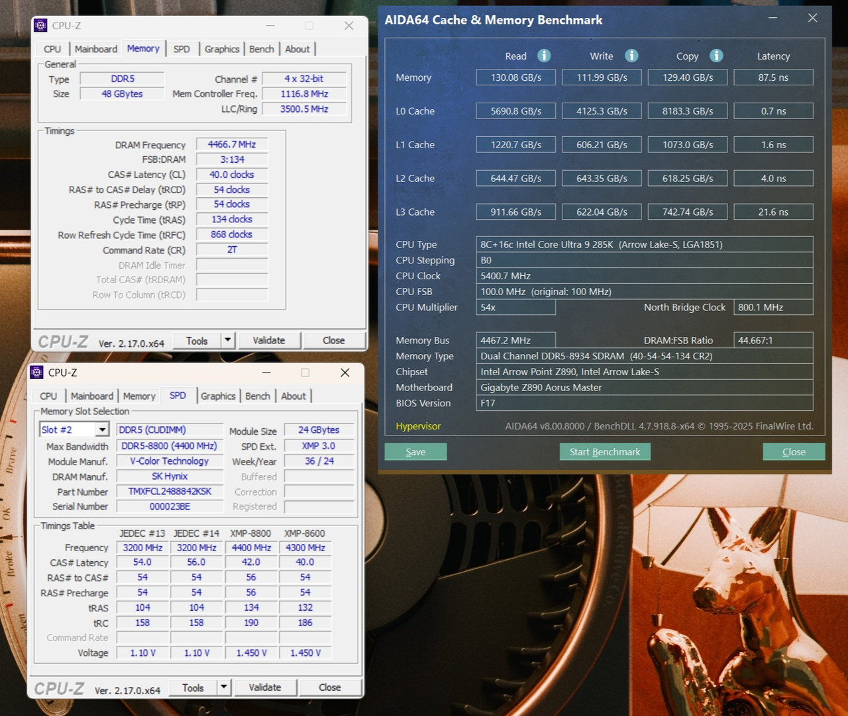Click BIOS Version value F17
Screen dimensions: 848x716
click(645, 403)
